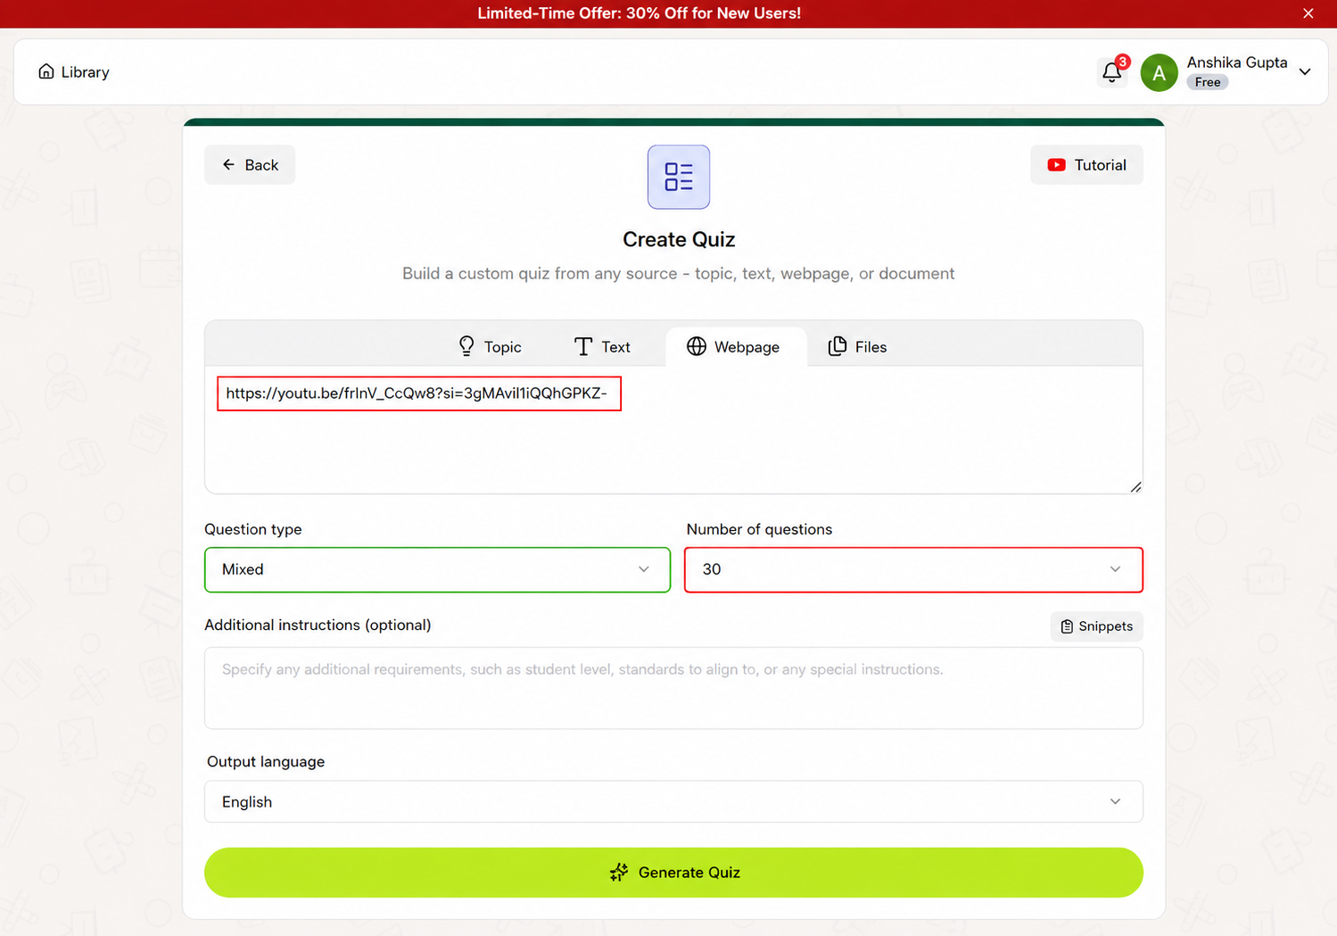
Task: Expand the Anshika Gupta account menu
Action: pos(1305,72)
